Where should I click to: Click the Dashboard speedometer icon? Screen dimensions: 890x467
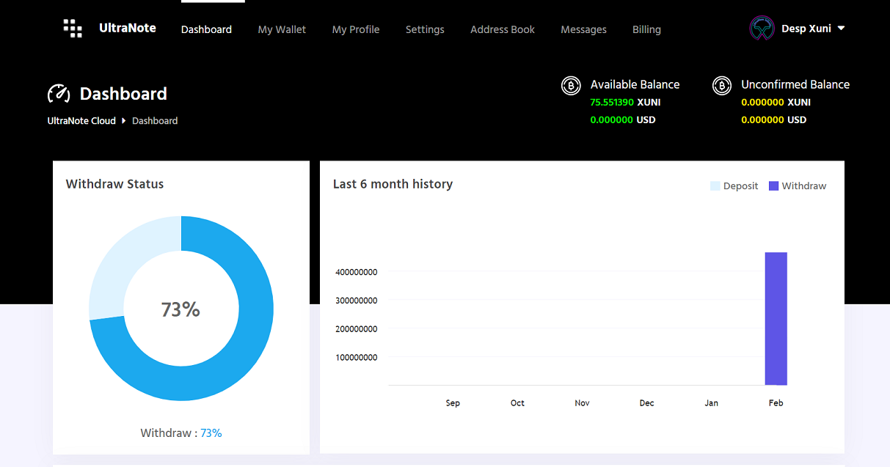click(x=59, y=94)
